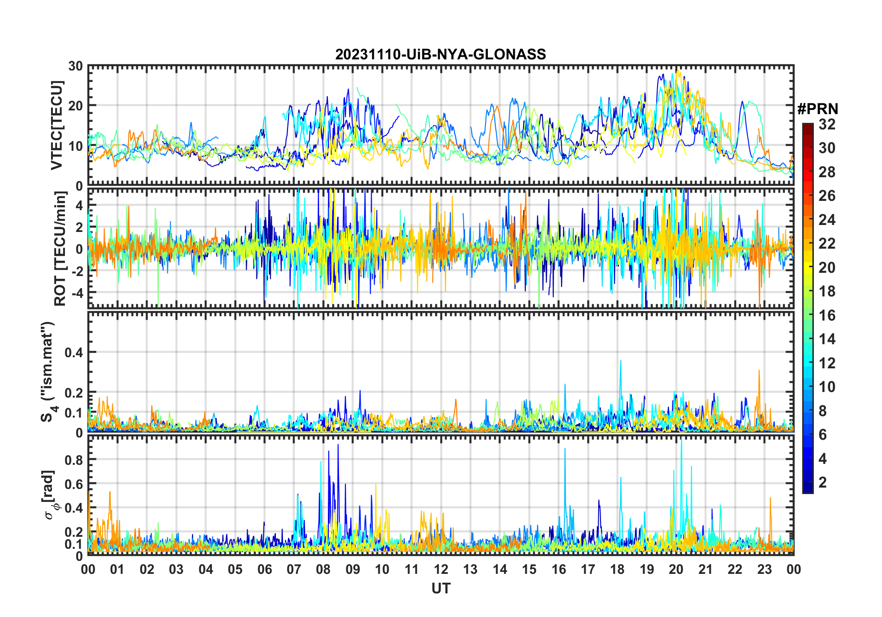The width and height of the screenshot is (882, 617).
Task: Click the 13 hour tick on UT axis
Action: (470, 569)
